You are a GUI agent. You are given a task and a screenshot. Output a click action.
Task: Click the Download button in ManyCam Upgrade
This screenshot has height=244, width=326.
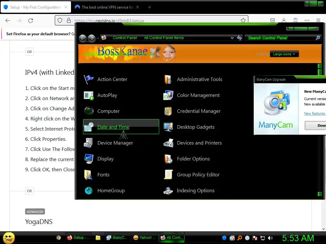click(x=315, y=125)
